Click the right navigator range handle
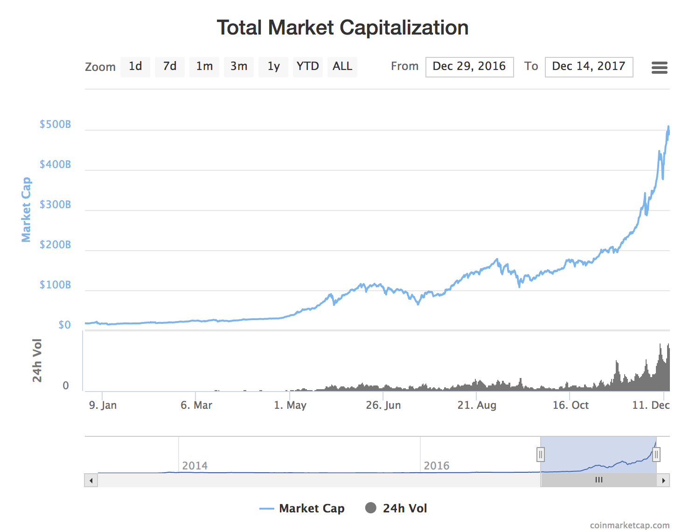Viewport: 696px width, 532px height. point(656,454)
